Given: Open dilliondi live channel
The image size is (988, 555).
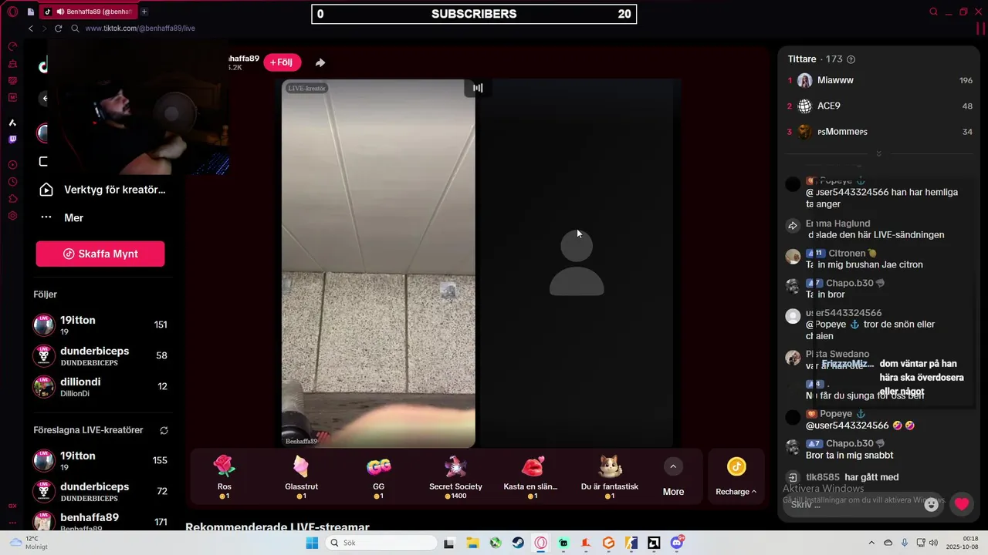Looking at the screenshot, I should click(100, 386).
